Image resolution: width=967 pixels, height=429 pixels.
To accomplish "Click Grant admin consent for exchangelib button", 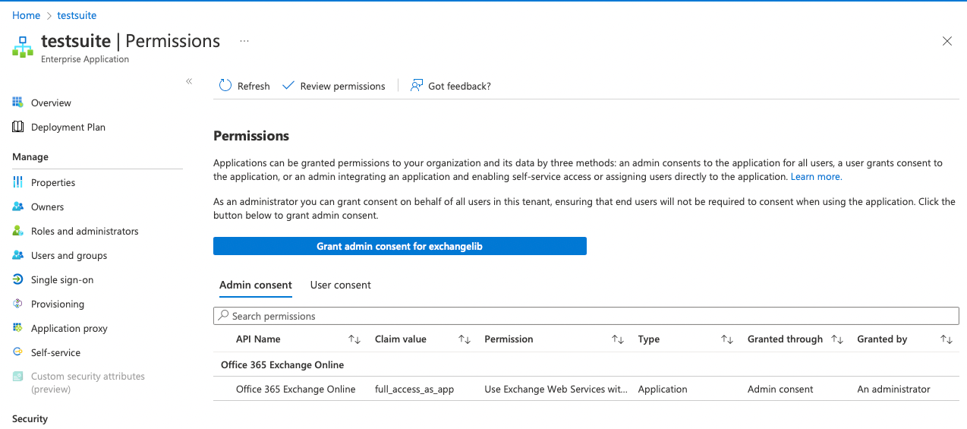I will [x=400, y=246].
